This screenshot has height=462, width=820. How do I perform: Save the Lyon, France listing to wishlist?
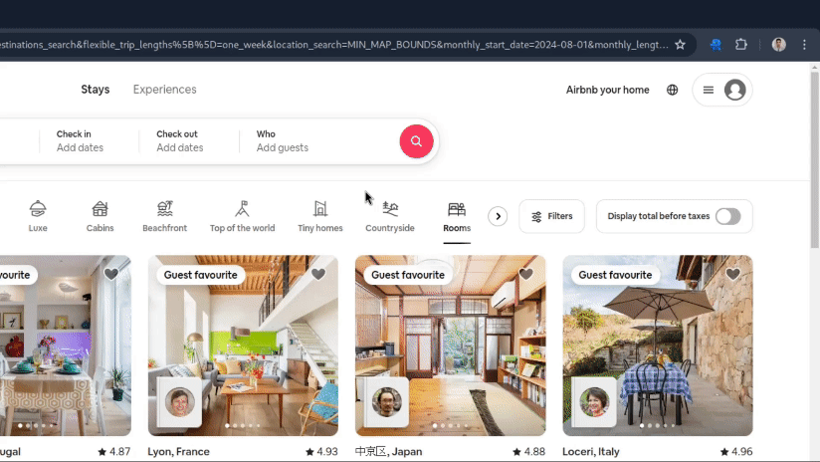coord(318,274)
